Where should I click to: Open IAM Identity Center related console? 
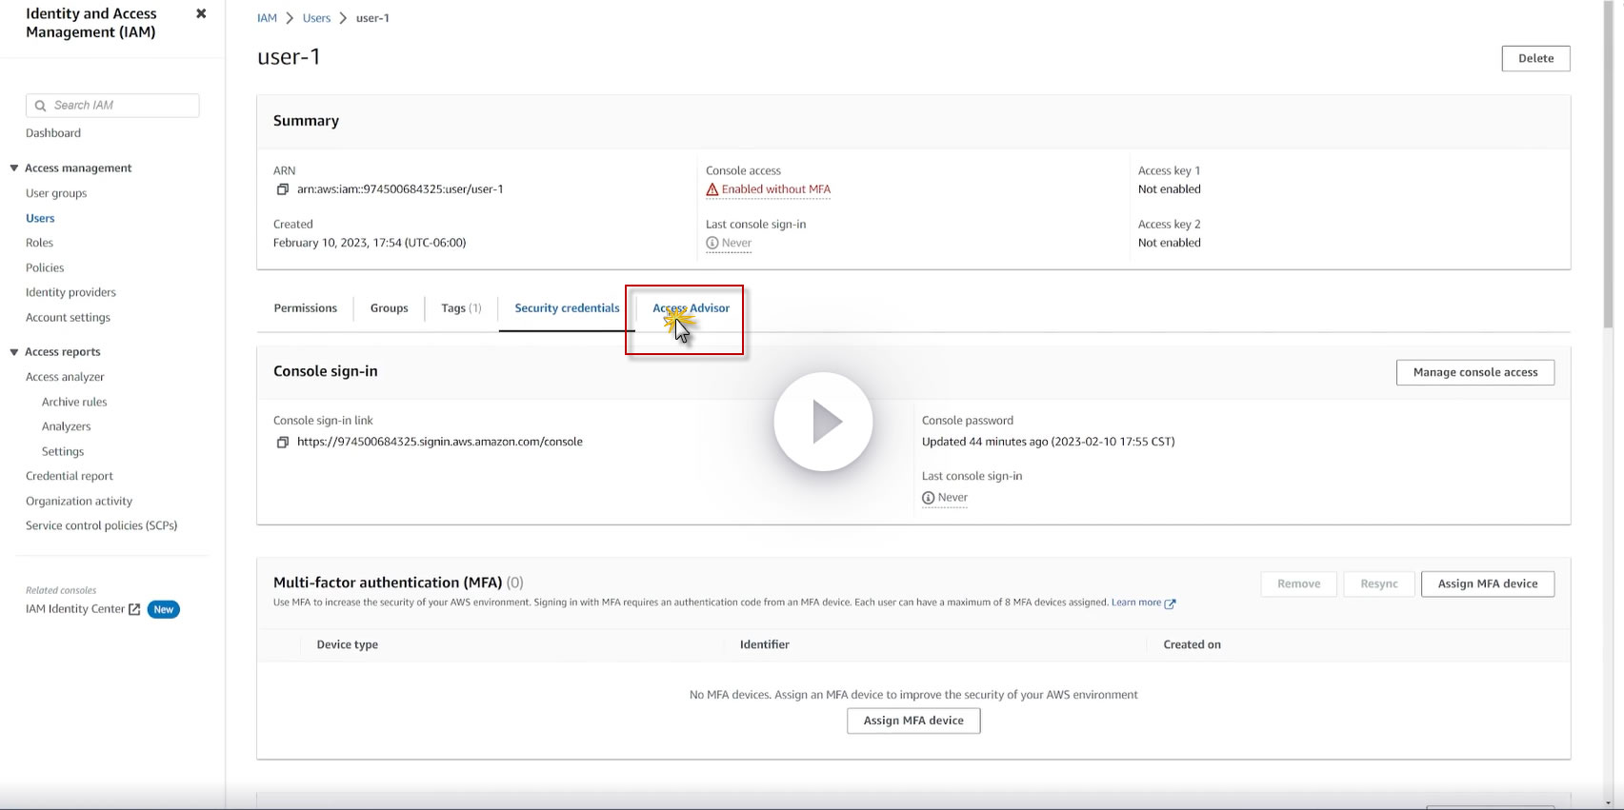click(75, 609)
